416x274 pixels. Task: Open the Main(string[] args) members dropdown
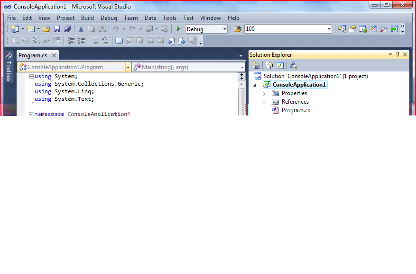(242, 67)
